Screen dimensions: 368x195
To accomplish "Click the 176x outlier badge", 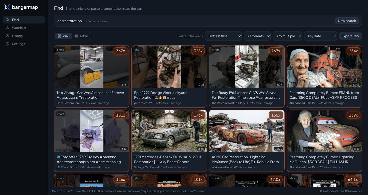I will click(198, 115).
